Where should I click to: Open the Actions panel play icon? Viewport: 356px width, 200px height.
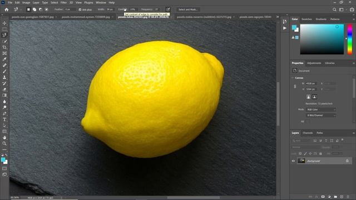[x=285, y=28]
